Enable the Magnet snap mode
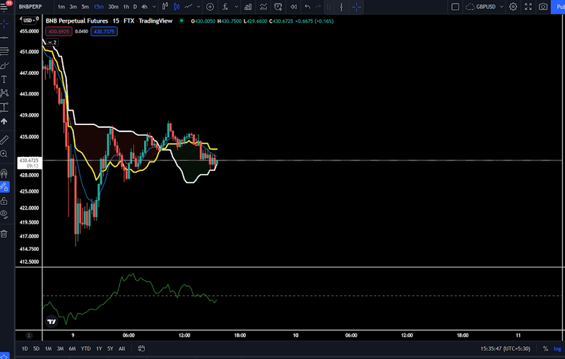Viewport: 565px width, 359px height. [4, 172]
